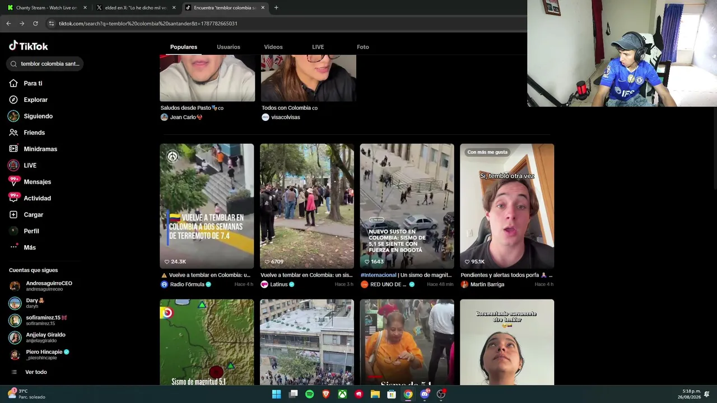Viewport: 717px width, 403px height.
Task: Open visacolvisas profile avatar
Action: (266, 117)
